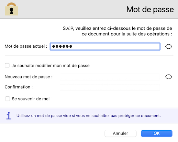This screenshot has height=142, width=178.
Task: Show the new password using eye icon
Action: (x=169, y=77)
